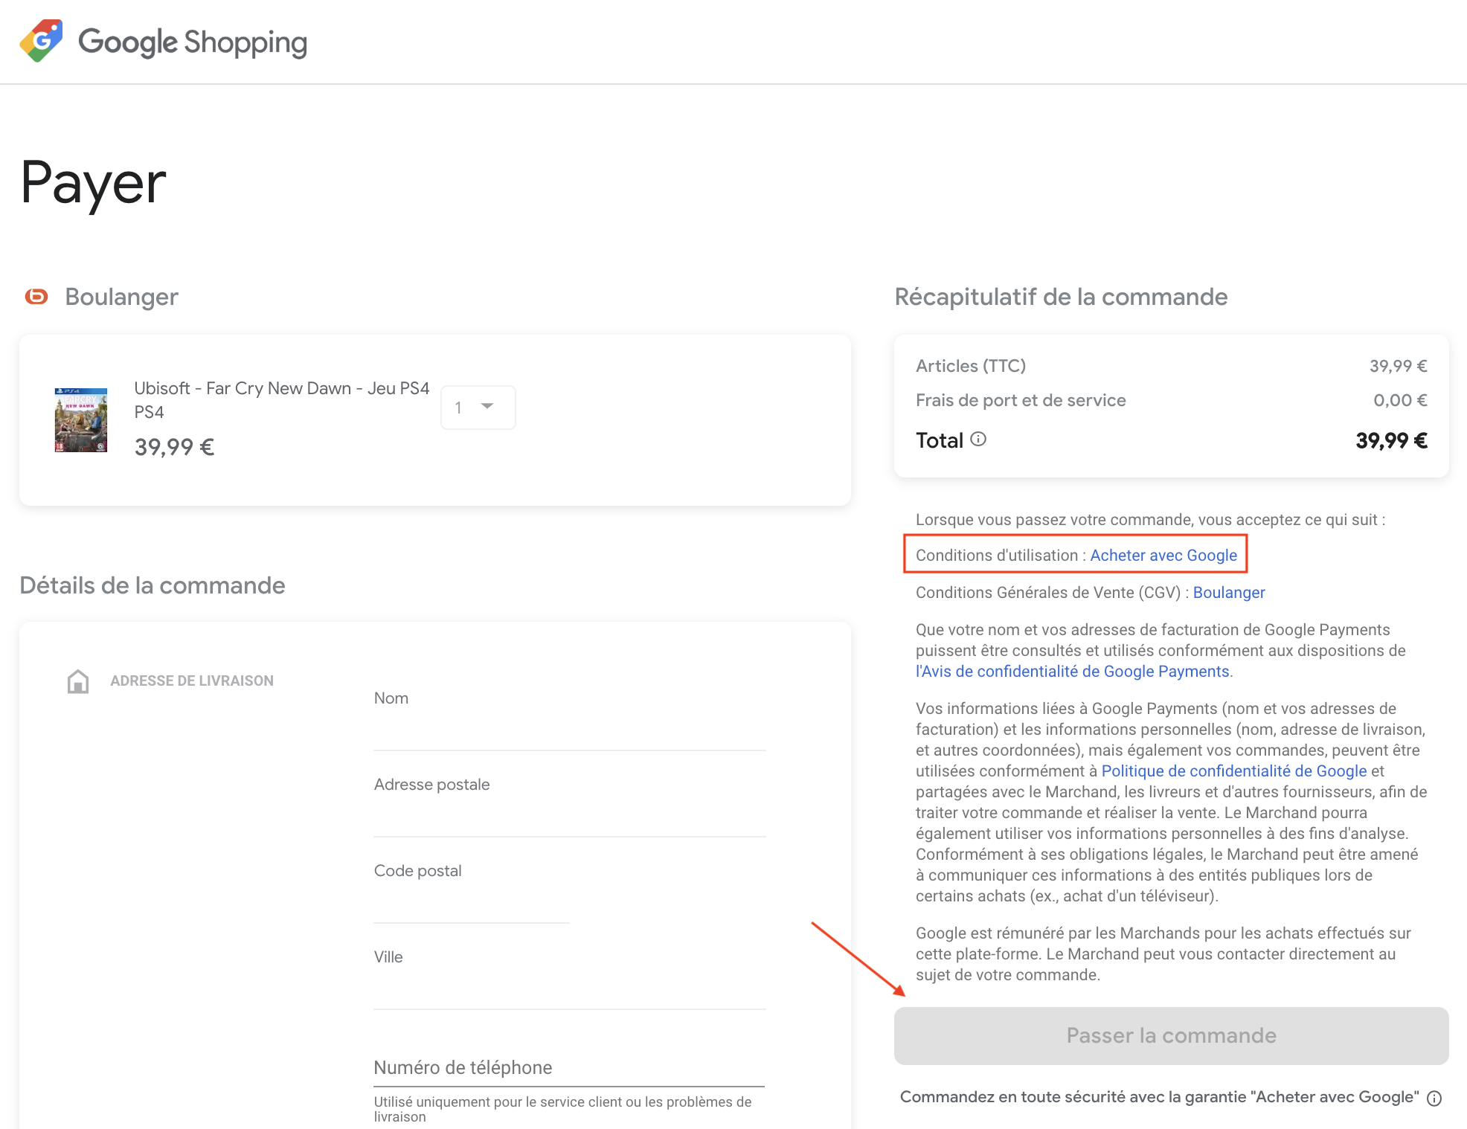Click the Détails de la commande heading
This screenshot has height=1129, width=1467.
pyautogui.click(x=153, y=585)
